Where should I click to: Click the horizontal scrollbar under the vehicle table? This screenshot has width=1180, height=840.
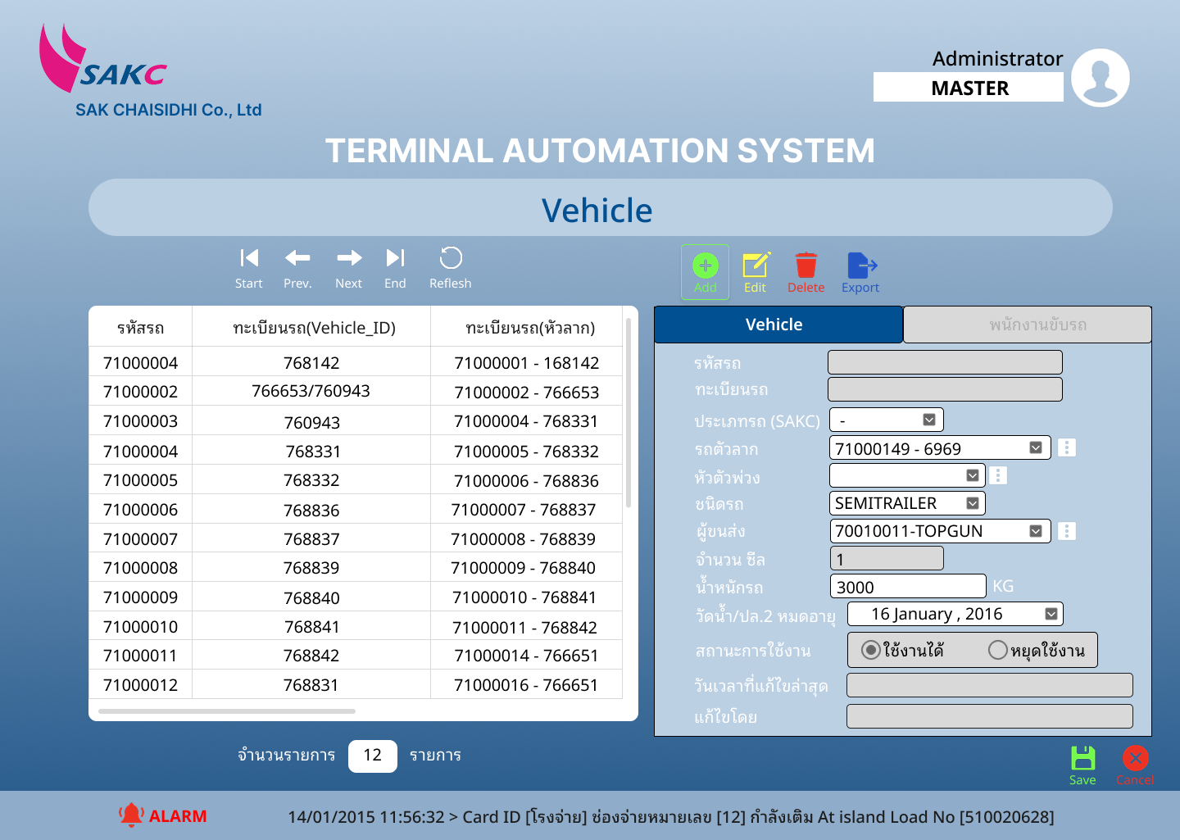coord(227,711)
